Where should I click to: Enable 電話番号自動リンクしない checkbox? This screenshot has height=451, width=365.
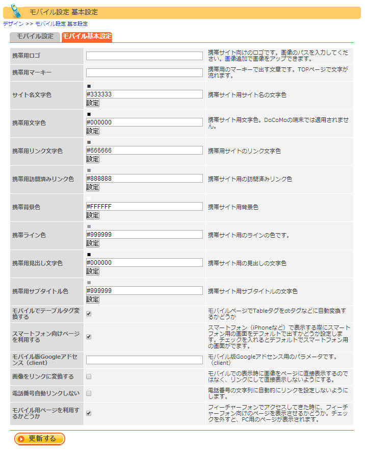[89, 393]
